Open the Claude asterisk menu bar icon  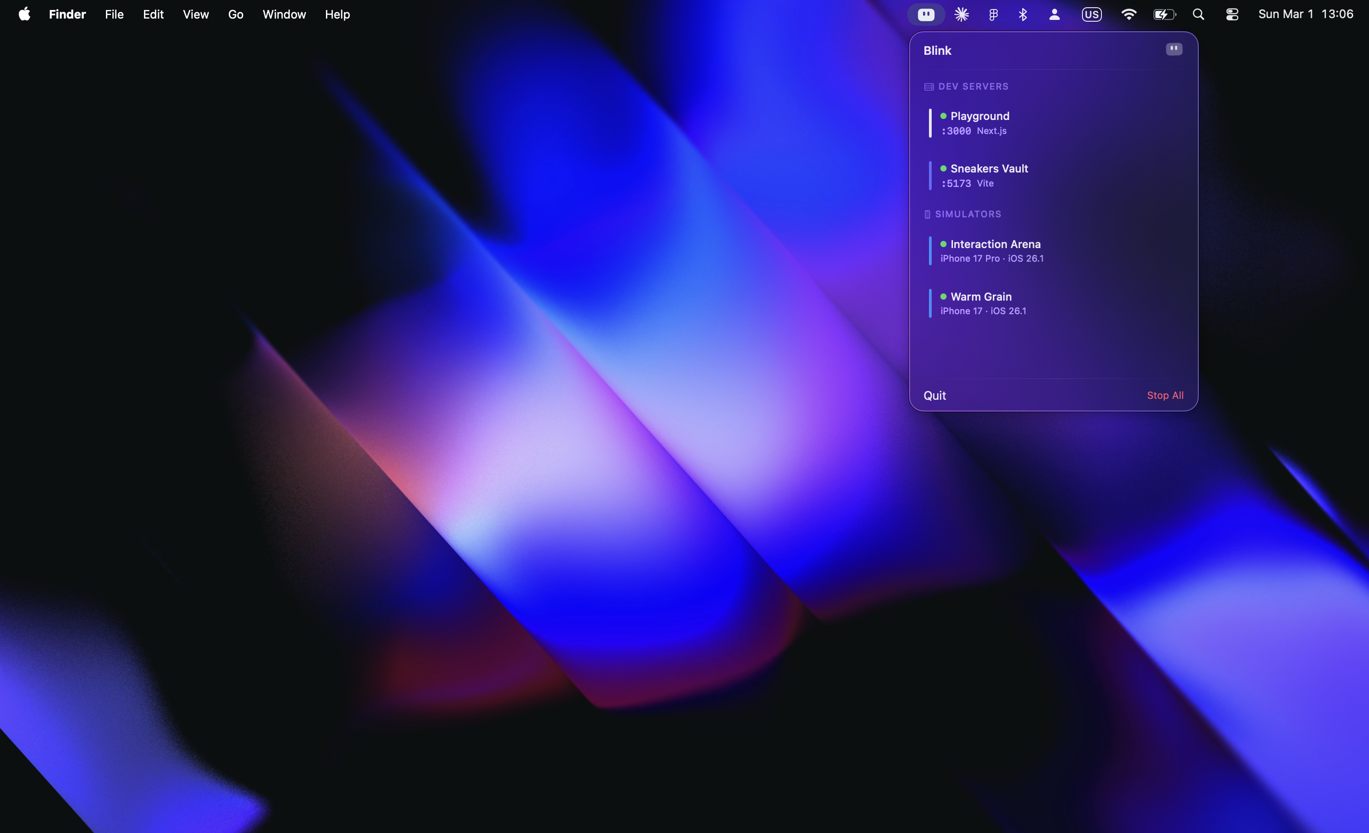pos(961,14)
